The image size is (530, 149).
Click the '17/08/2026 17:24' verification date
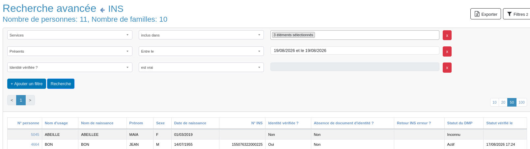coord(500,144)
